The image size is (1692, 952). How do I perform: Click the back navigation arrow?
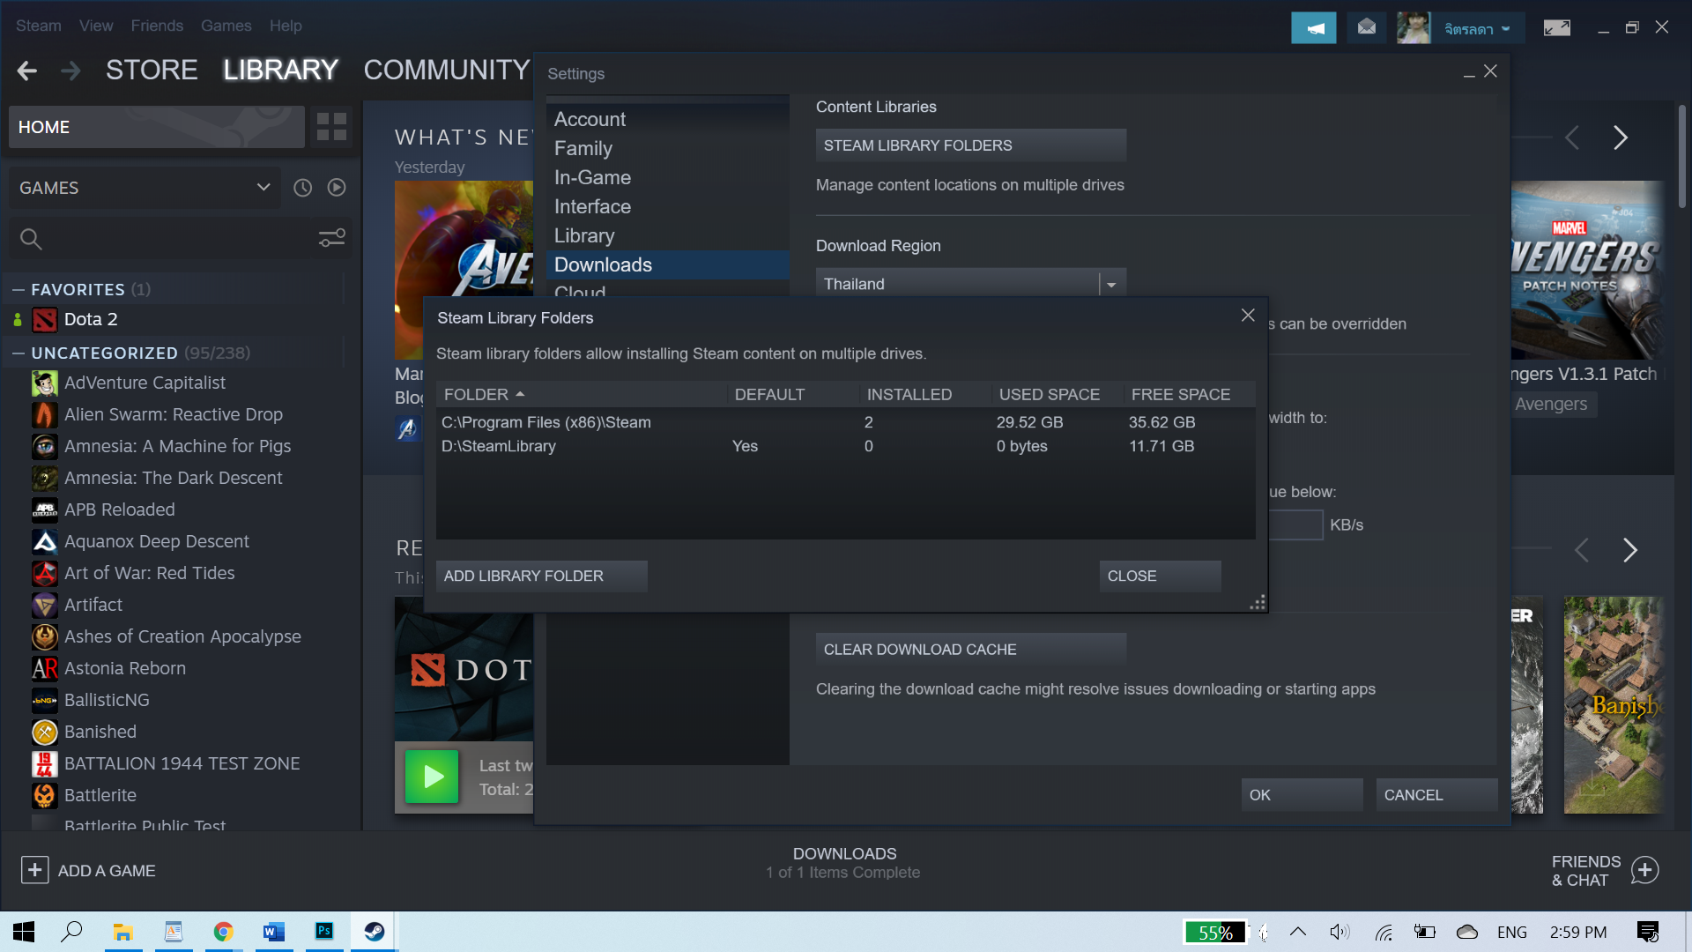point(27,71)
